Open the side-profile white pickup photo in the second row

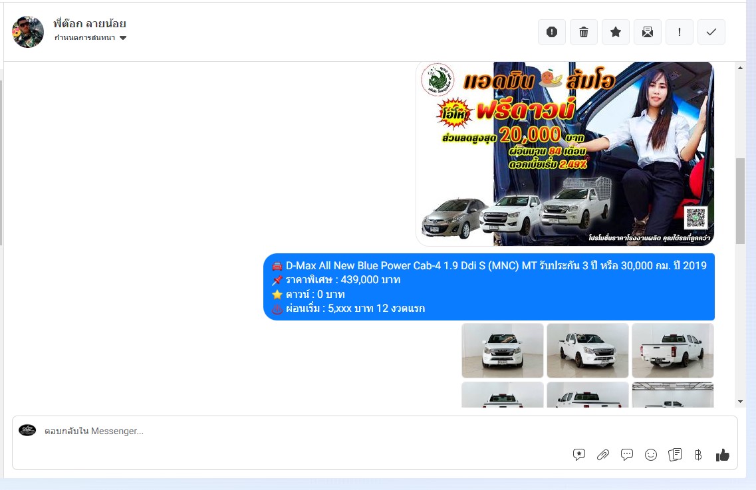tap(588, 395)
